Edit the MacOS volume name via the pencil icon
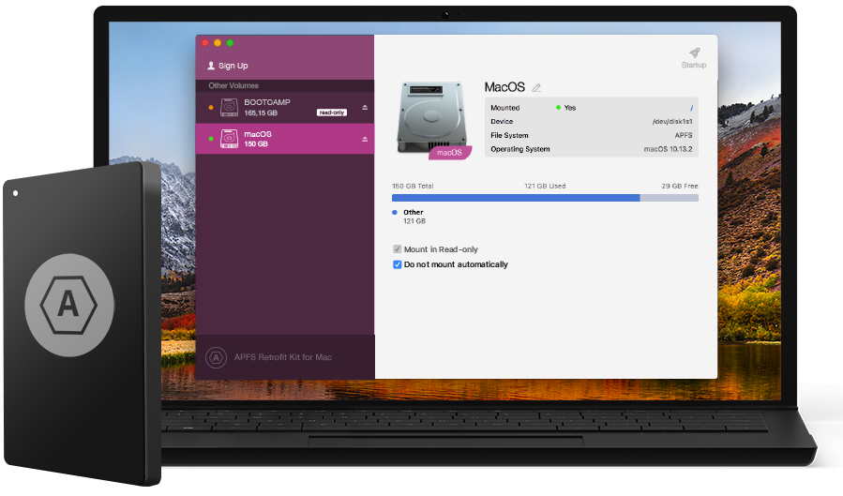This screenshot has width=843, height=496. pos(536,87)
